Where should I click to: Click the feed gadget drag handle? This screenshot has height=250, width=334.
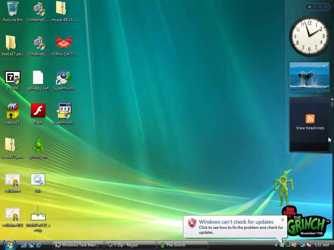point(332,104)
